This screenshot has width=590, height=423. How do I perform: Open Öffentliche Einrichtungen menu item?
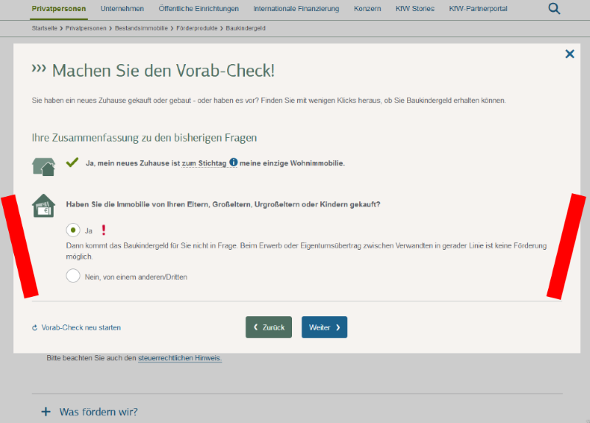click(198, 9)
